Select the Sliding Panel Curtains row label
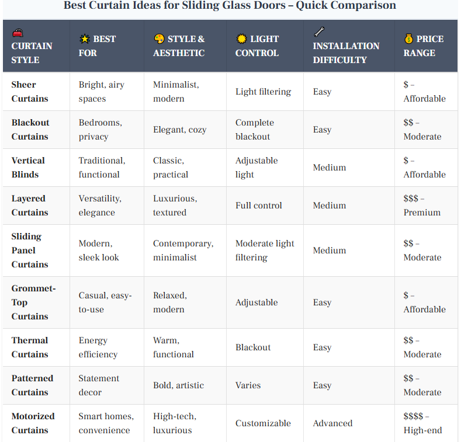This screenshot has height=442, width=461. coord(30,250)
